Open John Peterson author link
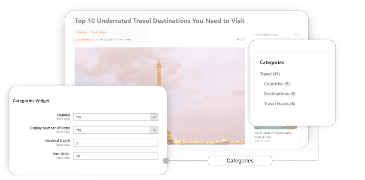This screenshot has width=365, height=180. [84, 39]
